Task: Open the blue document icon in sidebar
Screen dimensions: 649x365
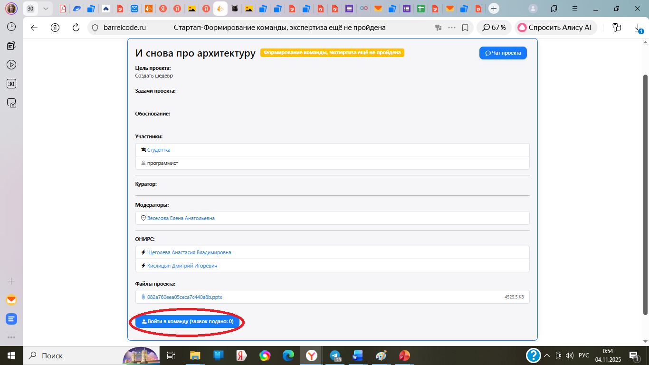Action: [11, 319]
